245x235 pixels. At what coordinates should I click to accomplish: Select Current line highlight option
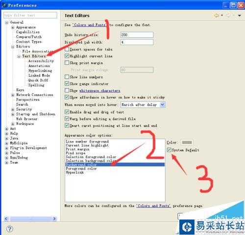pyautogui.click(x=87, y=145)
